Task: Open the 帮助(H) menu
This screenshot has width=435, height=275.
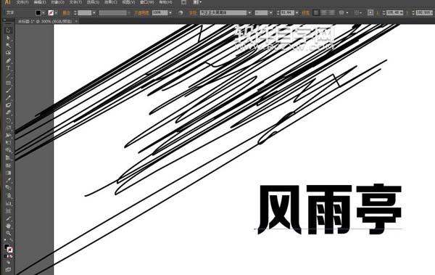Action: pos(165,2)
